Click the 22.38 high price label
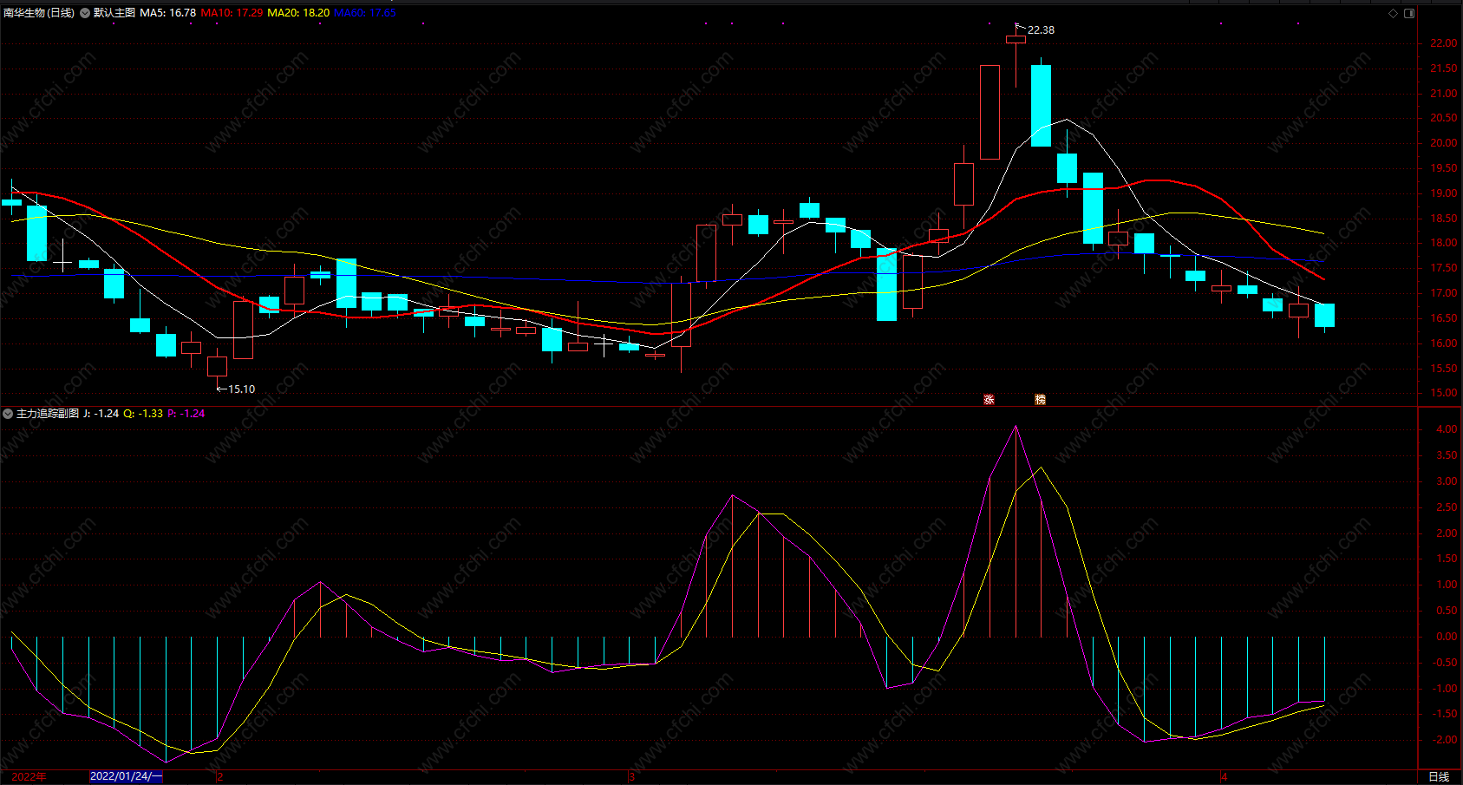The image size is (1463, 785). (1041, 30)
